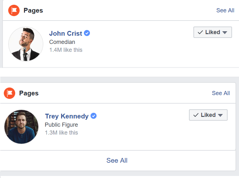The width and height of the screenshot is (239, 181).
Task: Click the orange Pages flag icon above Trey Kennedy
Action: coord(9,93)
